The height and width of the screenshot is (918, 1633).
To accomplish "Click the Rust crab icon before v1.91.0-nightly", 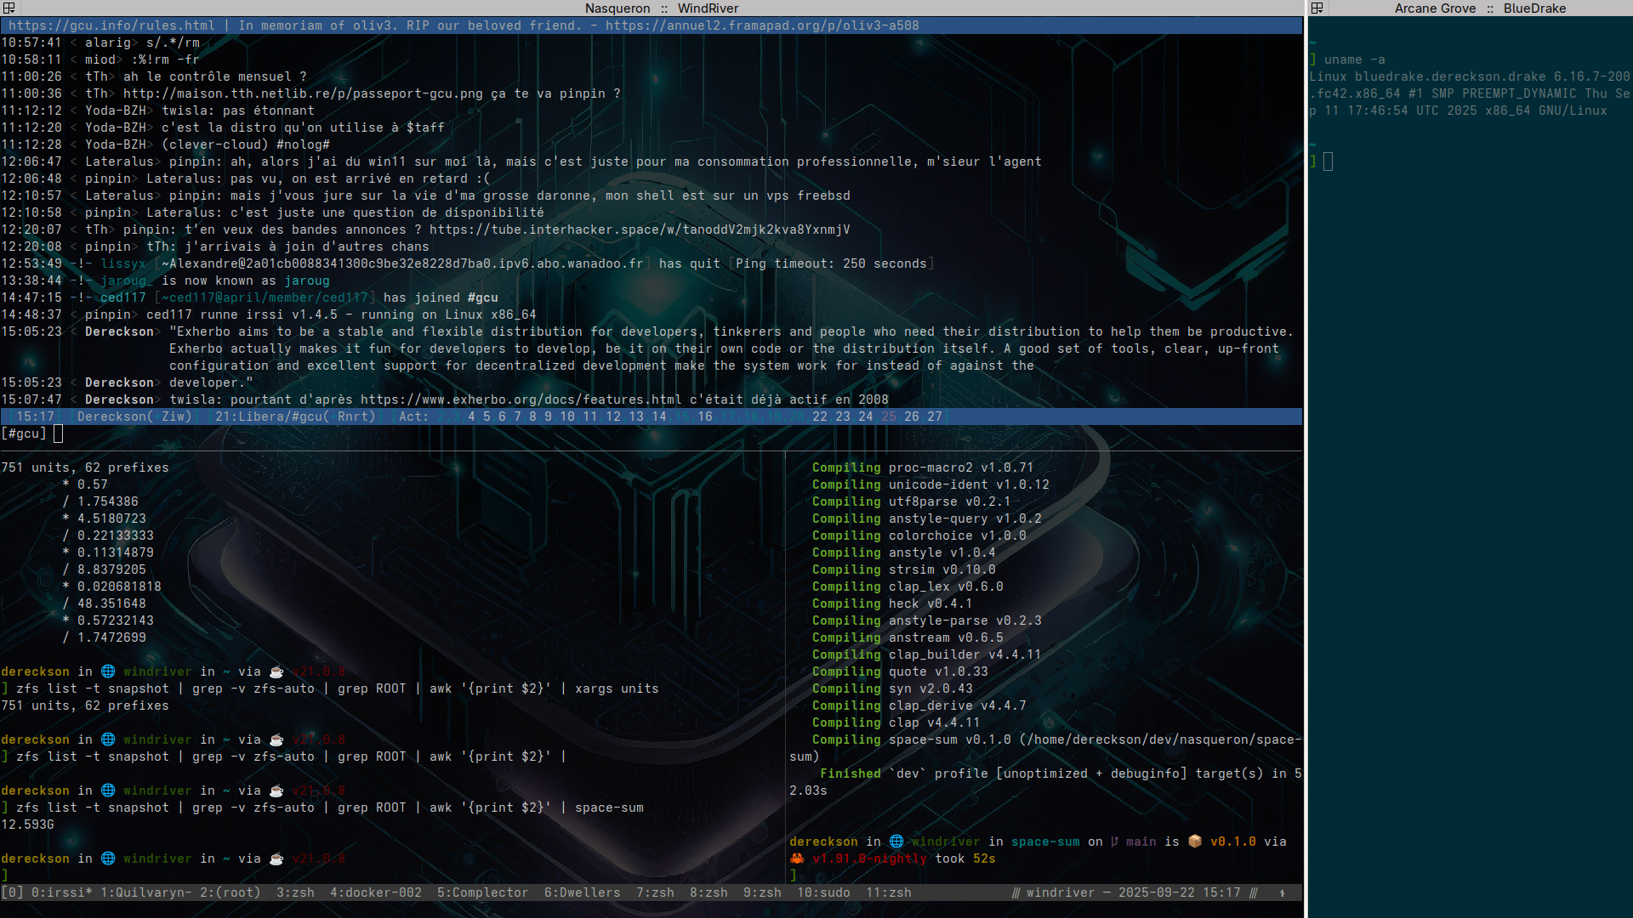I will 797,858.
